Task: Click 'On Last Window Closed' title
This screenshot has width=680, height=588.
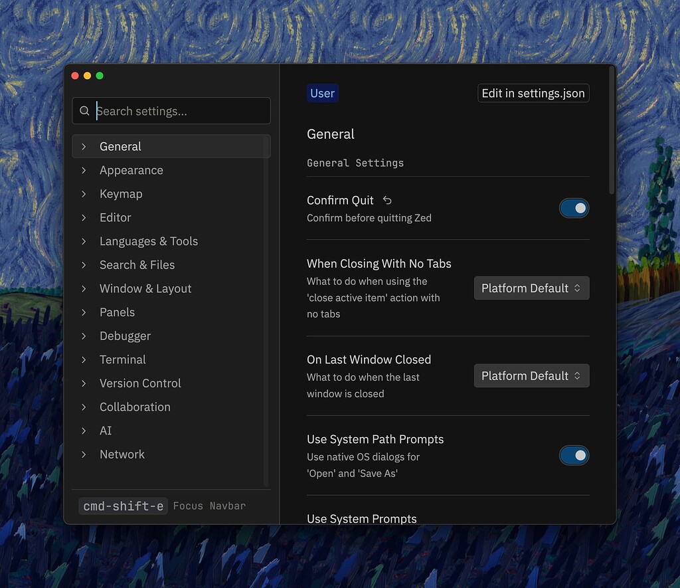Action: pos(369,359)
